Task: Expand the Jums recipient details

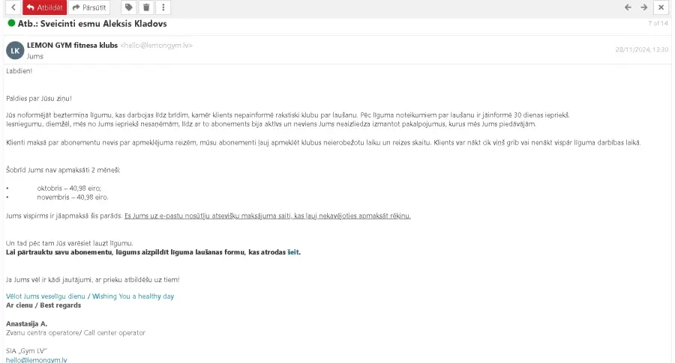Action: [x=34, y=56]
